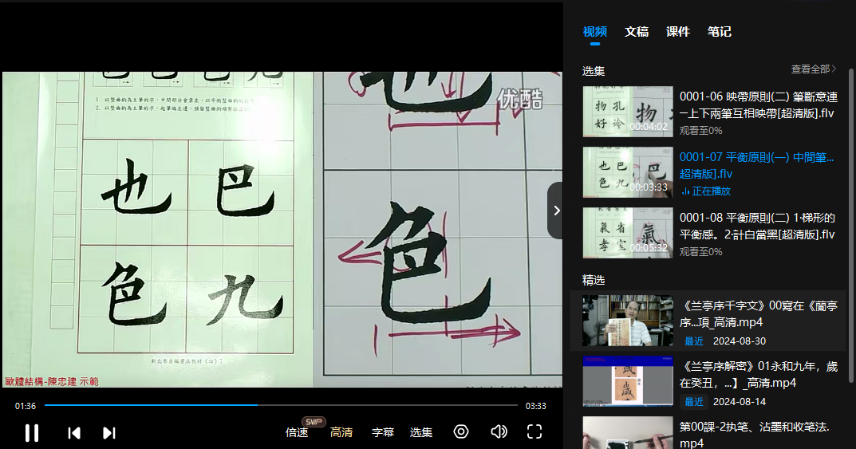
Task: Open thumbnail of 第00課-2执笔 video
Action: [628, 432]
